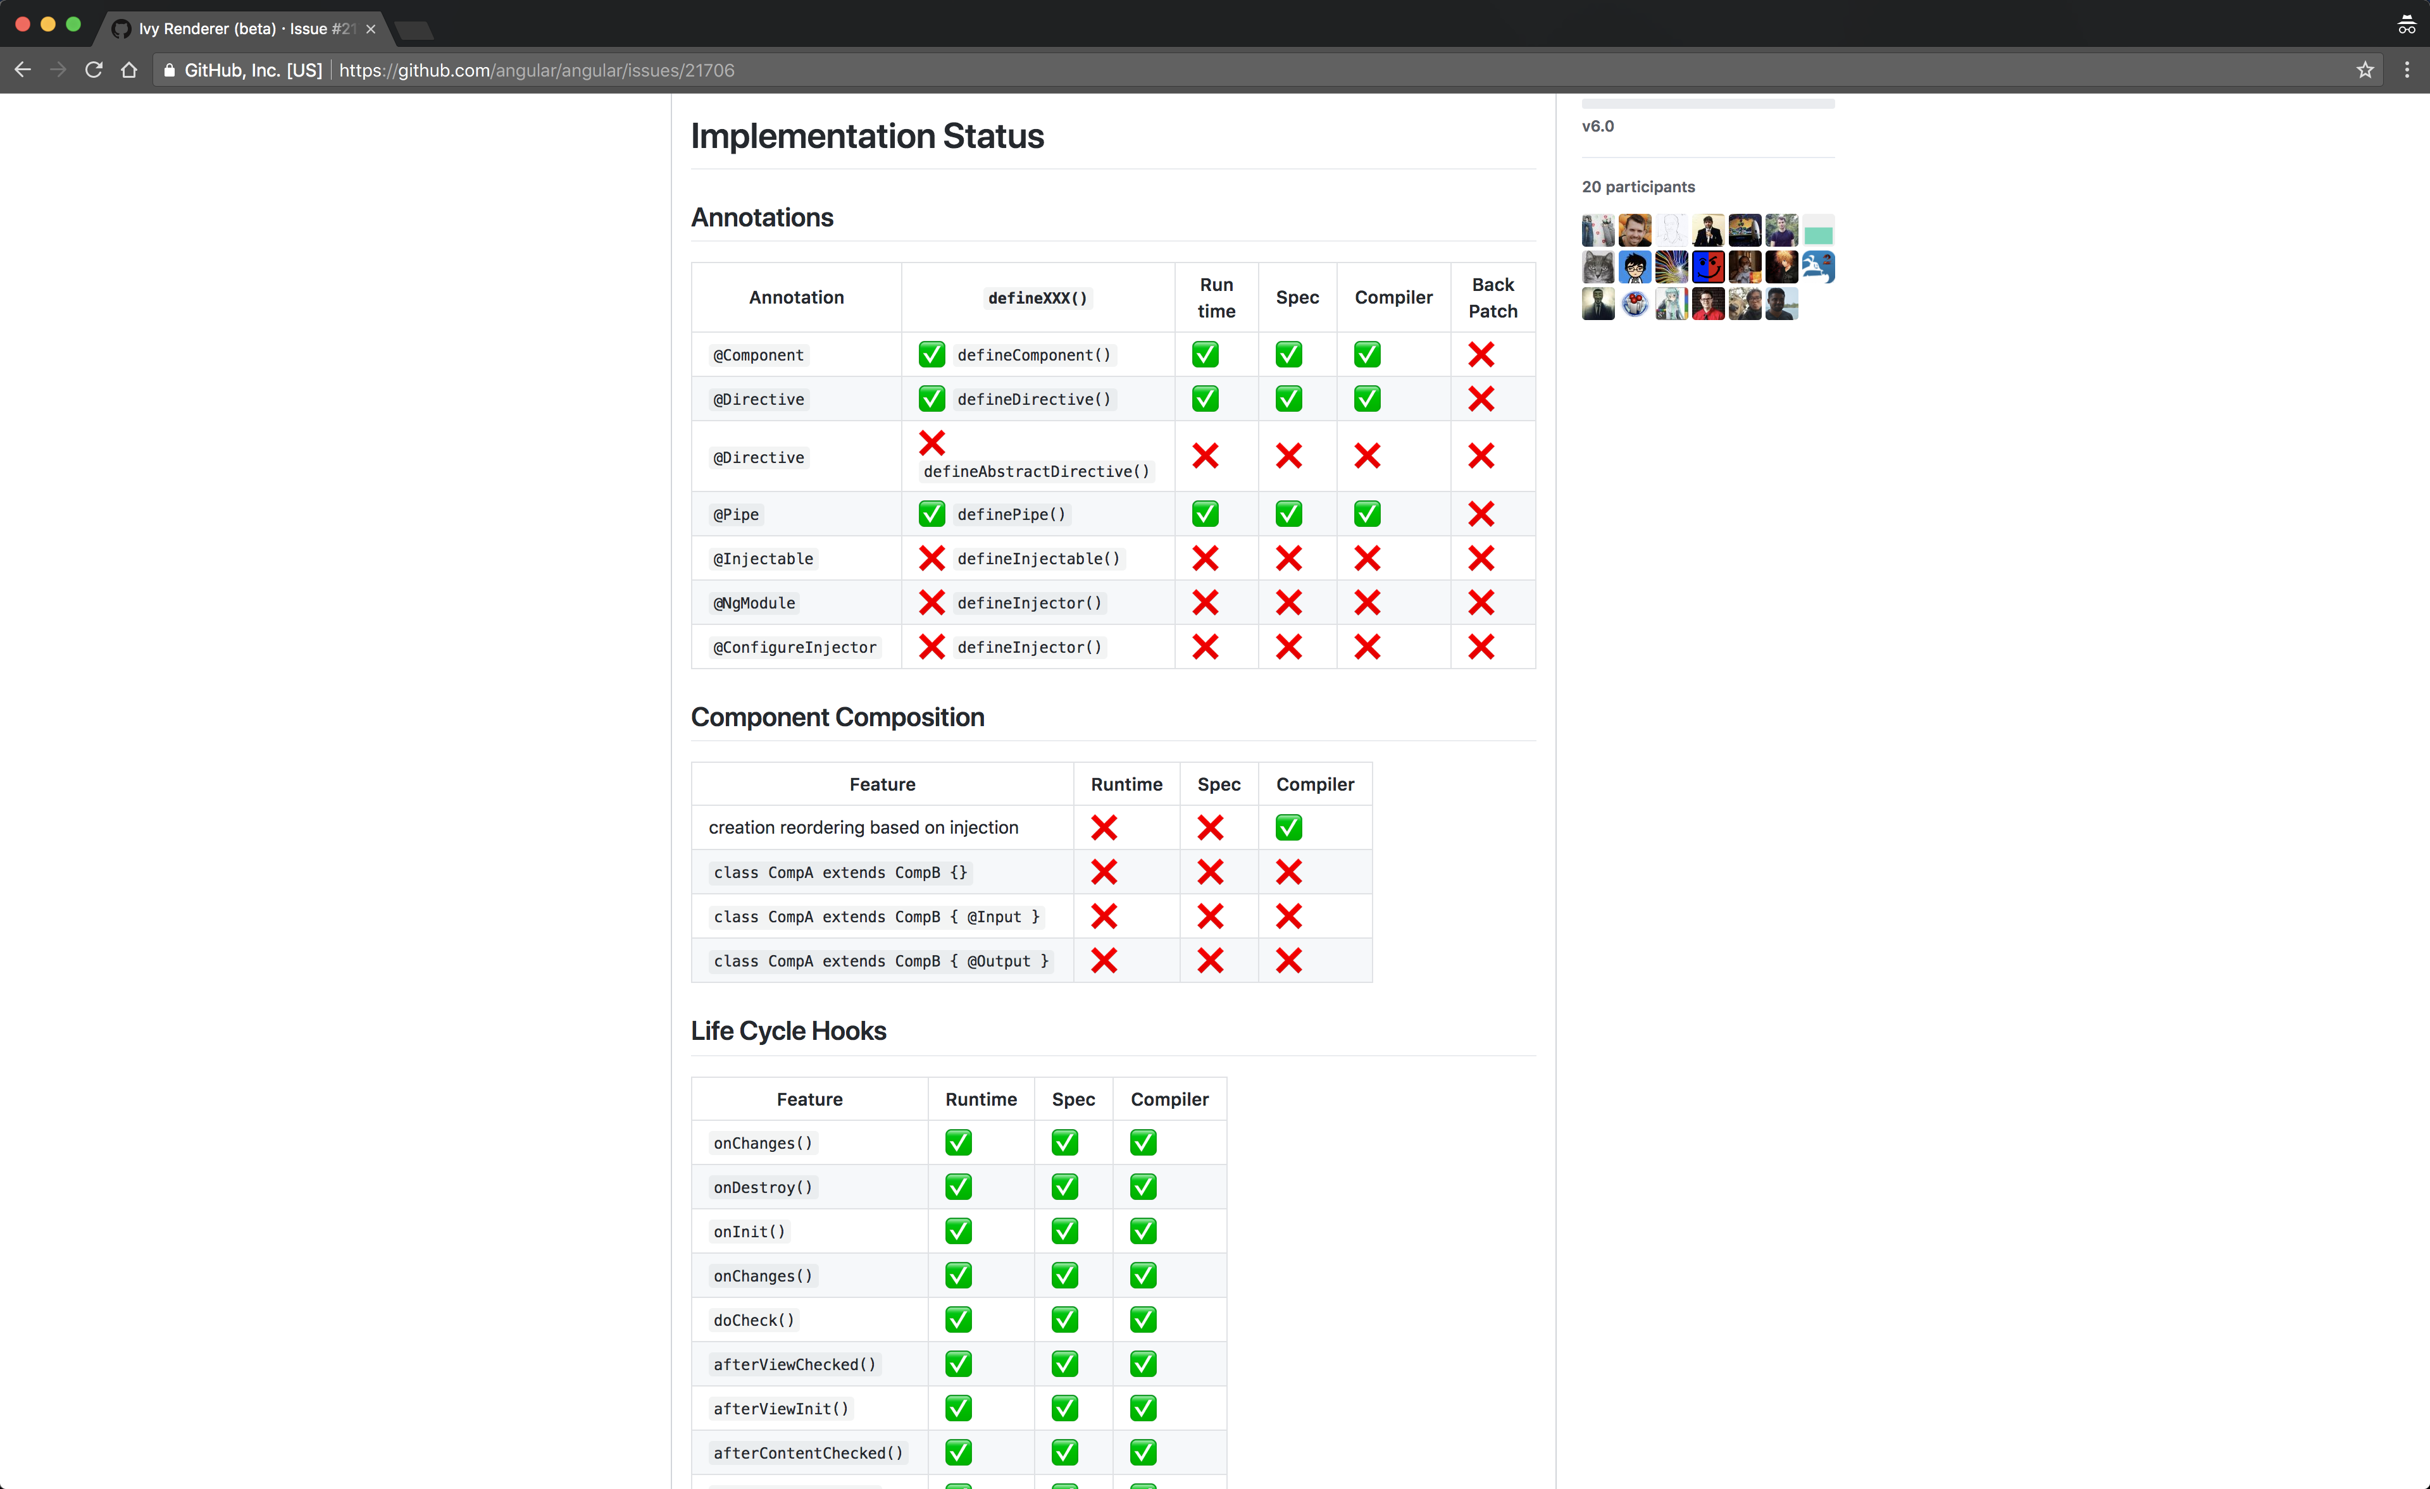2430x1489 pixels.
Task: Click the Back Patch column header
Action: (1493, 298)
